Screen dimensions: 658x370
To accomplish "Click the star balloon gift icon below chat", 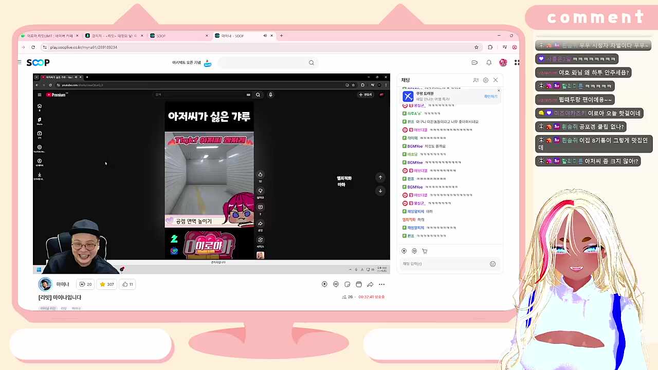I will pos(404,251).
